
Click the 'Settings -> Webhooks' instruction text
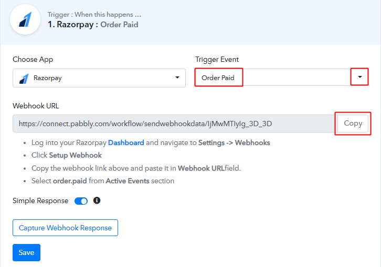coord(234,142)
